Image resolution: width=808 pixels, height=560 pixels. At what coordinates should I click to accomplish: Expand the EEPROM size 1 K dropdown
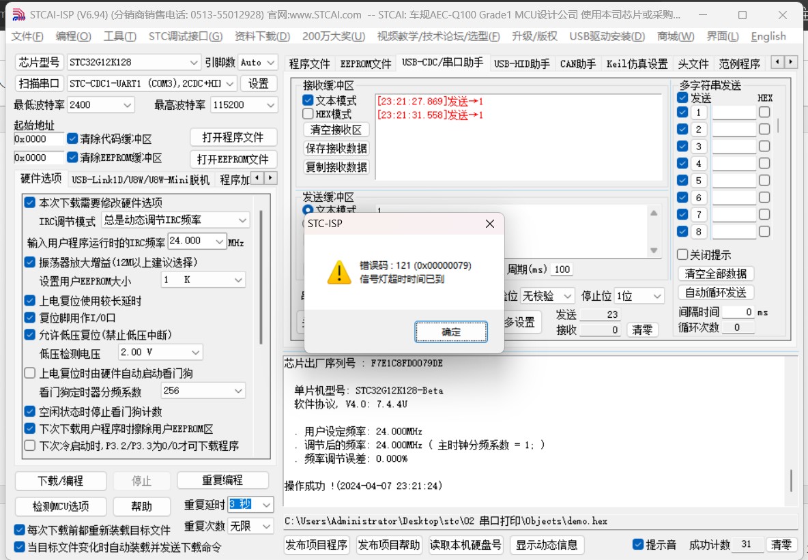[239, 280]
